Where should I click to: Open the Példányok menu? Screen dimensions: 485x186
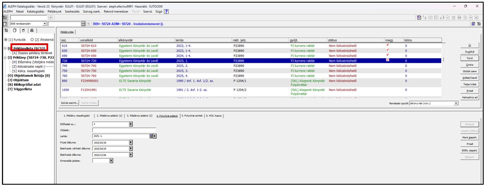55,11
